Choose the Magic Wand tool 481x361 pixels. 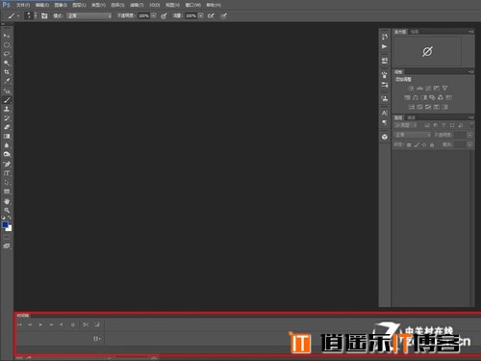point(7,63)
